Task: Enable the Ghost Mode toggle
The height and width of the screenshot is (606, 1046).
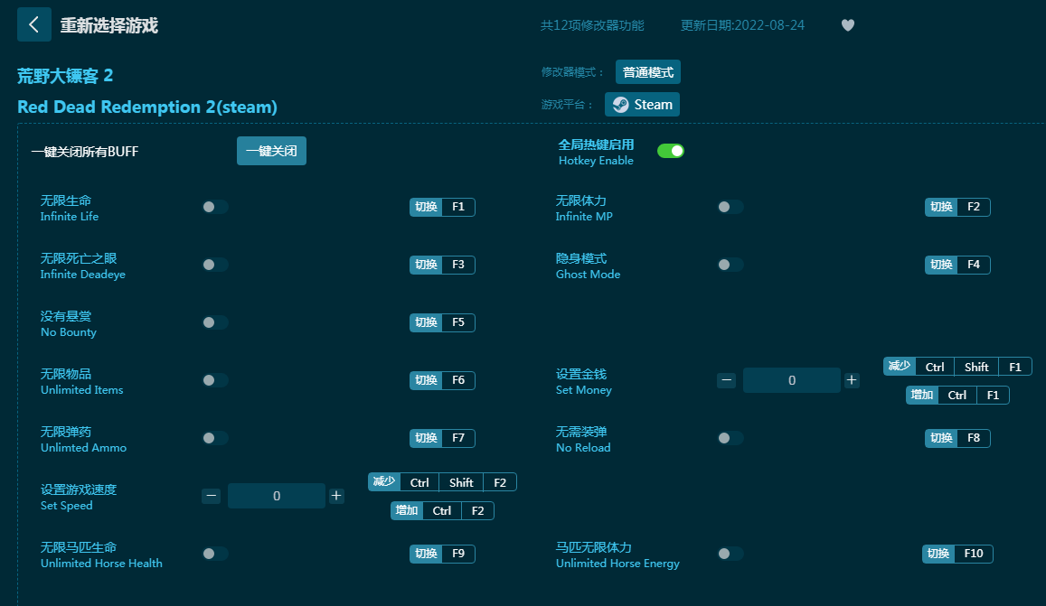Action: coord(730,265)
